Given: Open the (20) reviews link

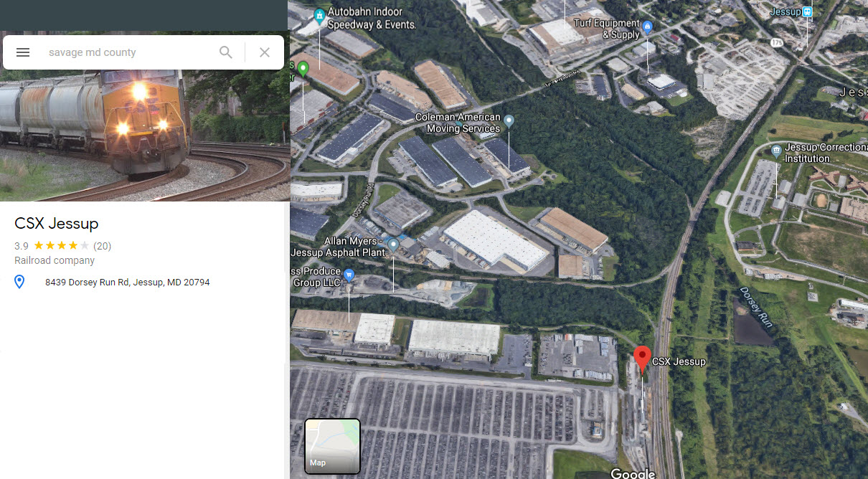Looking at the screenshot, I should (x=103, y=246).
